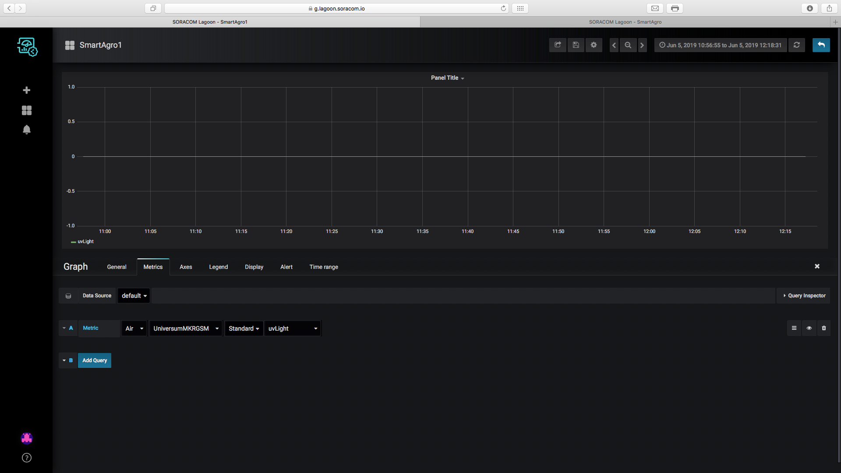Image resolution: width=841 pixels, height=473 pixels.
Task: Switch to the Axes tab
Action: point(186,267)
